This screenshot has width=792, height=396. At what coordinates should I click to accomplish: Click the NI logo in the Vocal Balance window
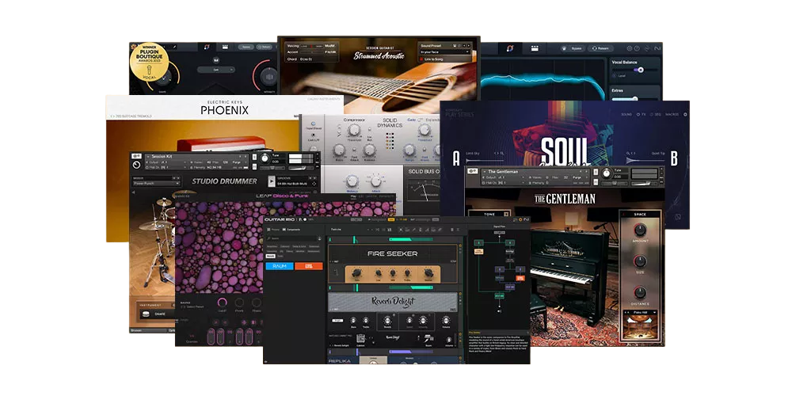pos(657,48)
